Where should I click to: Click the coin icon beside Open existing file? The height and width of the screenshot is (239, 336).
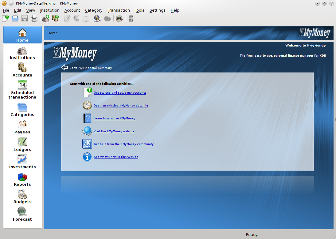click(x=87, y=105)
